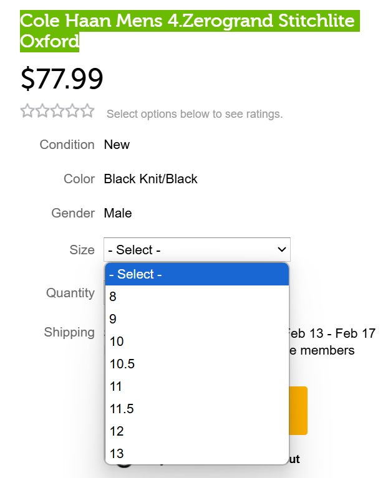Click 'Select options below to see ratings' text
388x478 pixels.
[195, 114]
